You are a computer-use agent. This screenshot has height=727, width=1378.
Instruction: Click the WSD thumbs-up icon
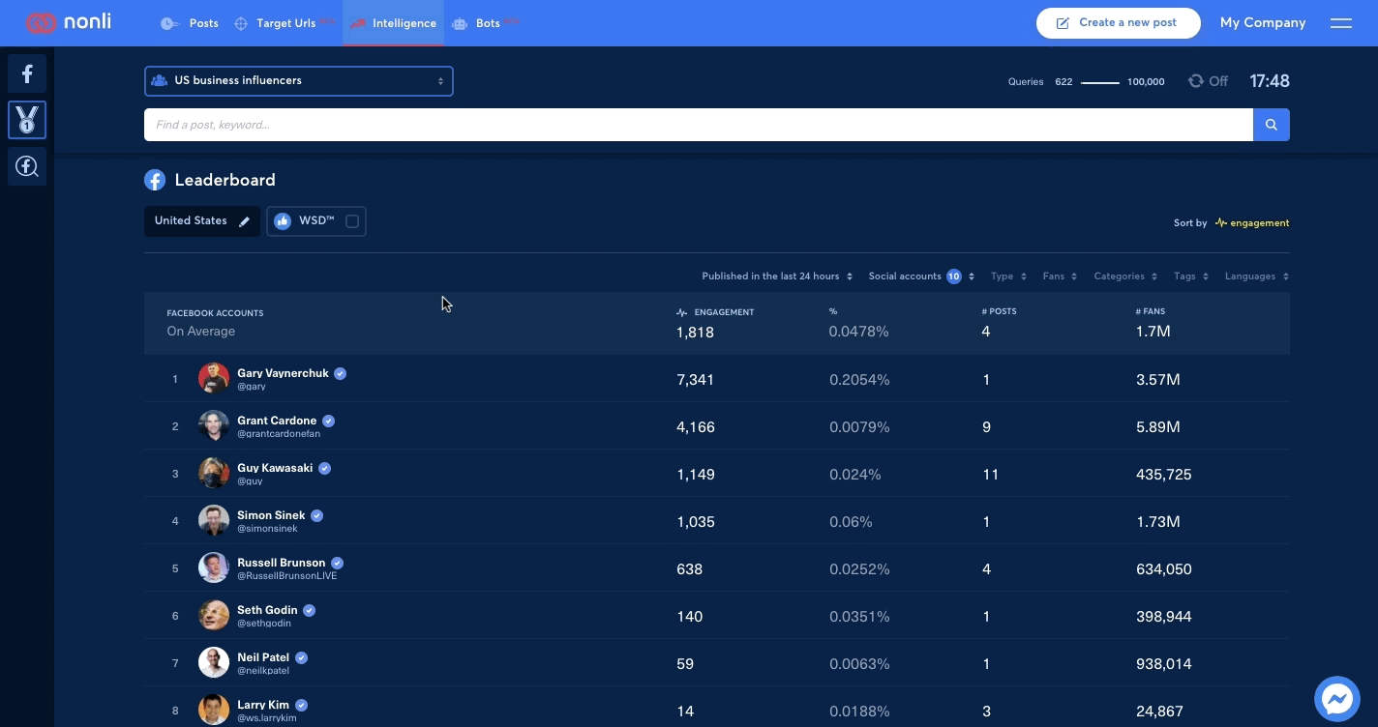tap(283, 221)
